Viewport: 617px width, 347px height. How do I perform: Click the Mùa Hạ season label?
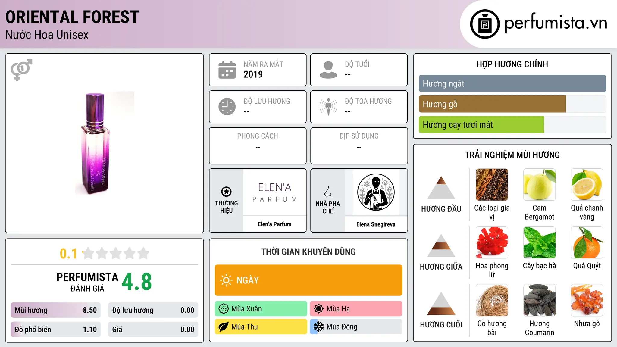(338, 309)
